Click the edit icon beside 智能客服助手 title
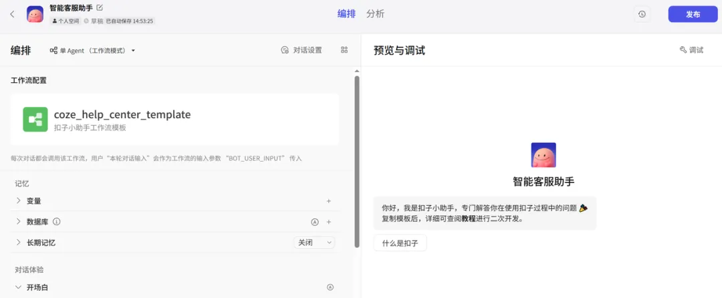 100,8
